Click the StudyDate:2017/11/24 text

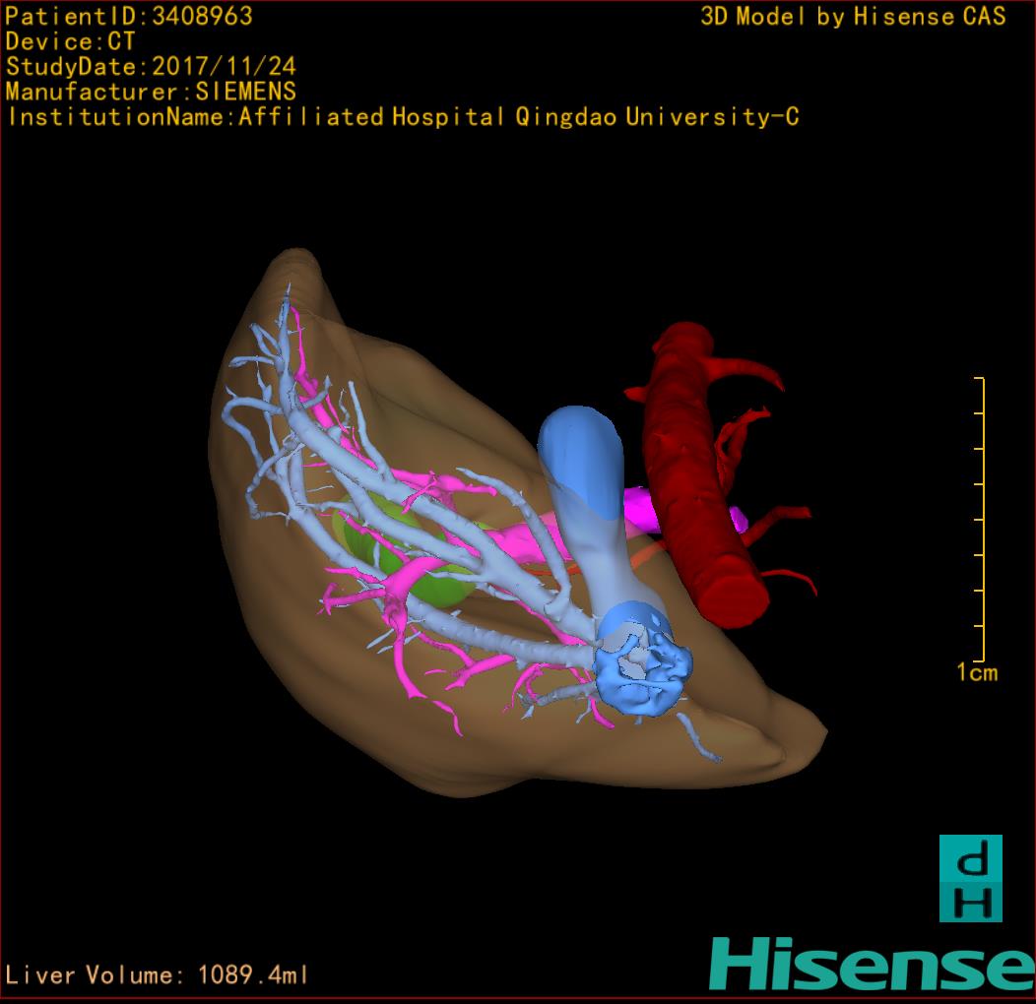(151, 67)
